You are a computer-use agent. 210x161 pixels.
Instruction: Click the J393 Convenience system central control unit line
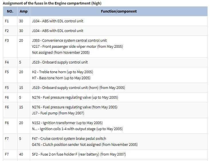point(69,41)
